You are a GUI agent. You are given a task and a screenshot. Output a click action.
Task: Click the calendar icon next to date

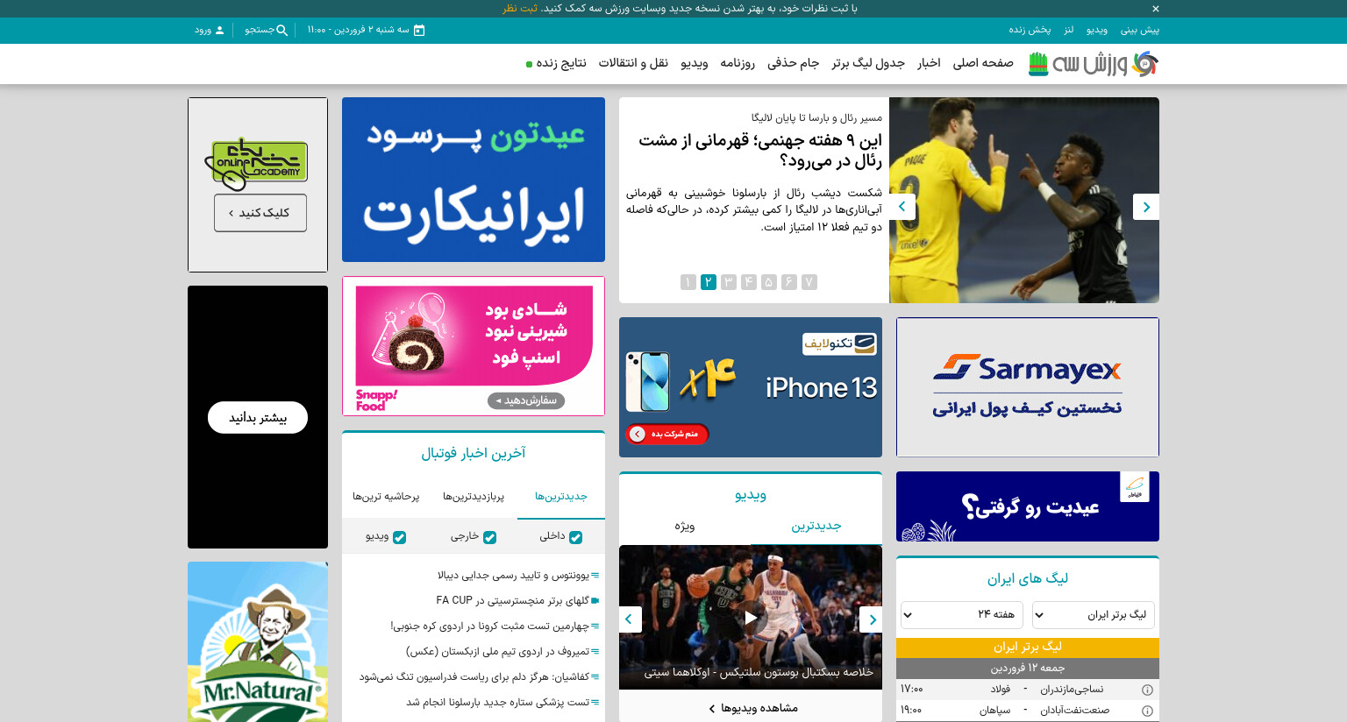(x=419, y=30)
